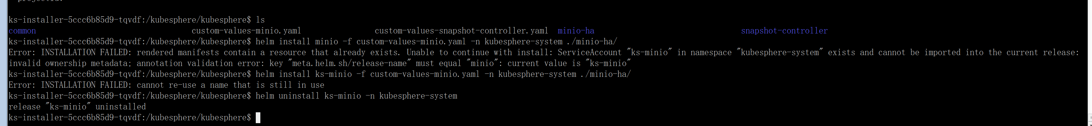Click the blue 'common' directory name
Viewport: 1092px width, 126px height.
(22, 31)
